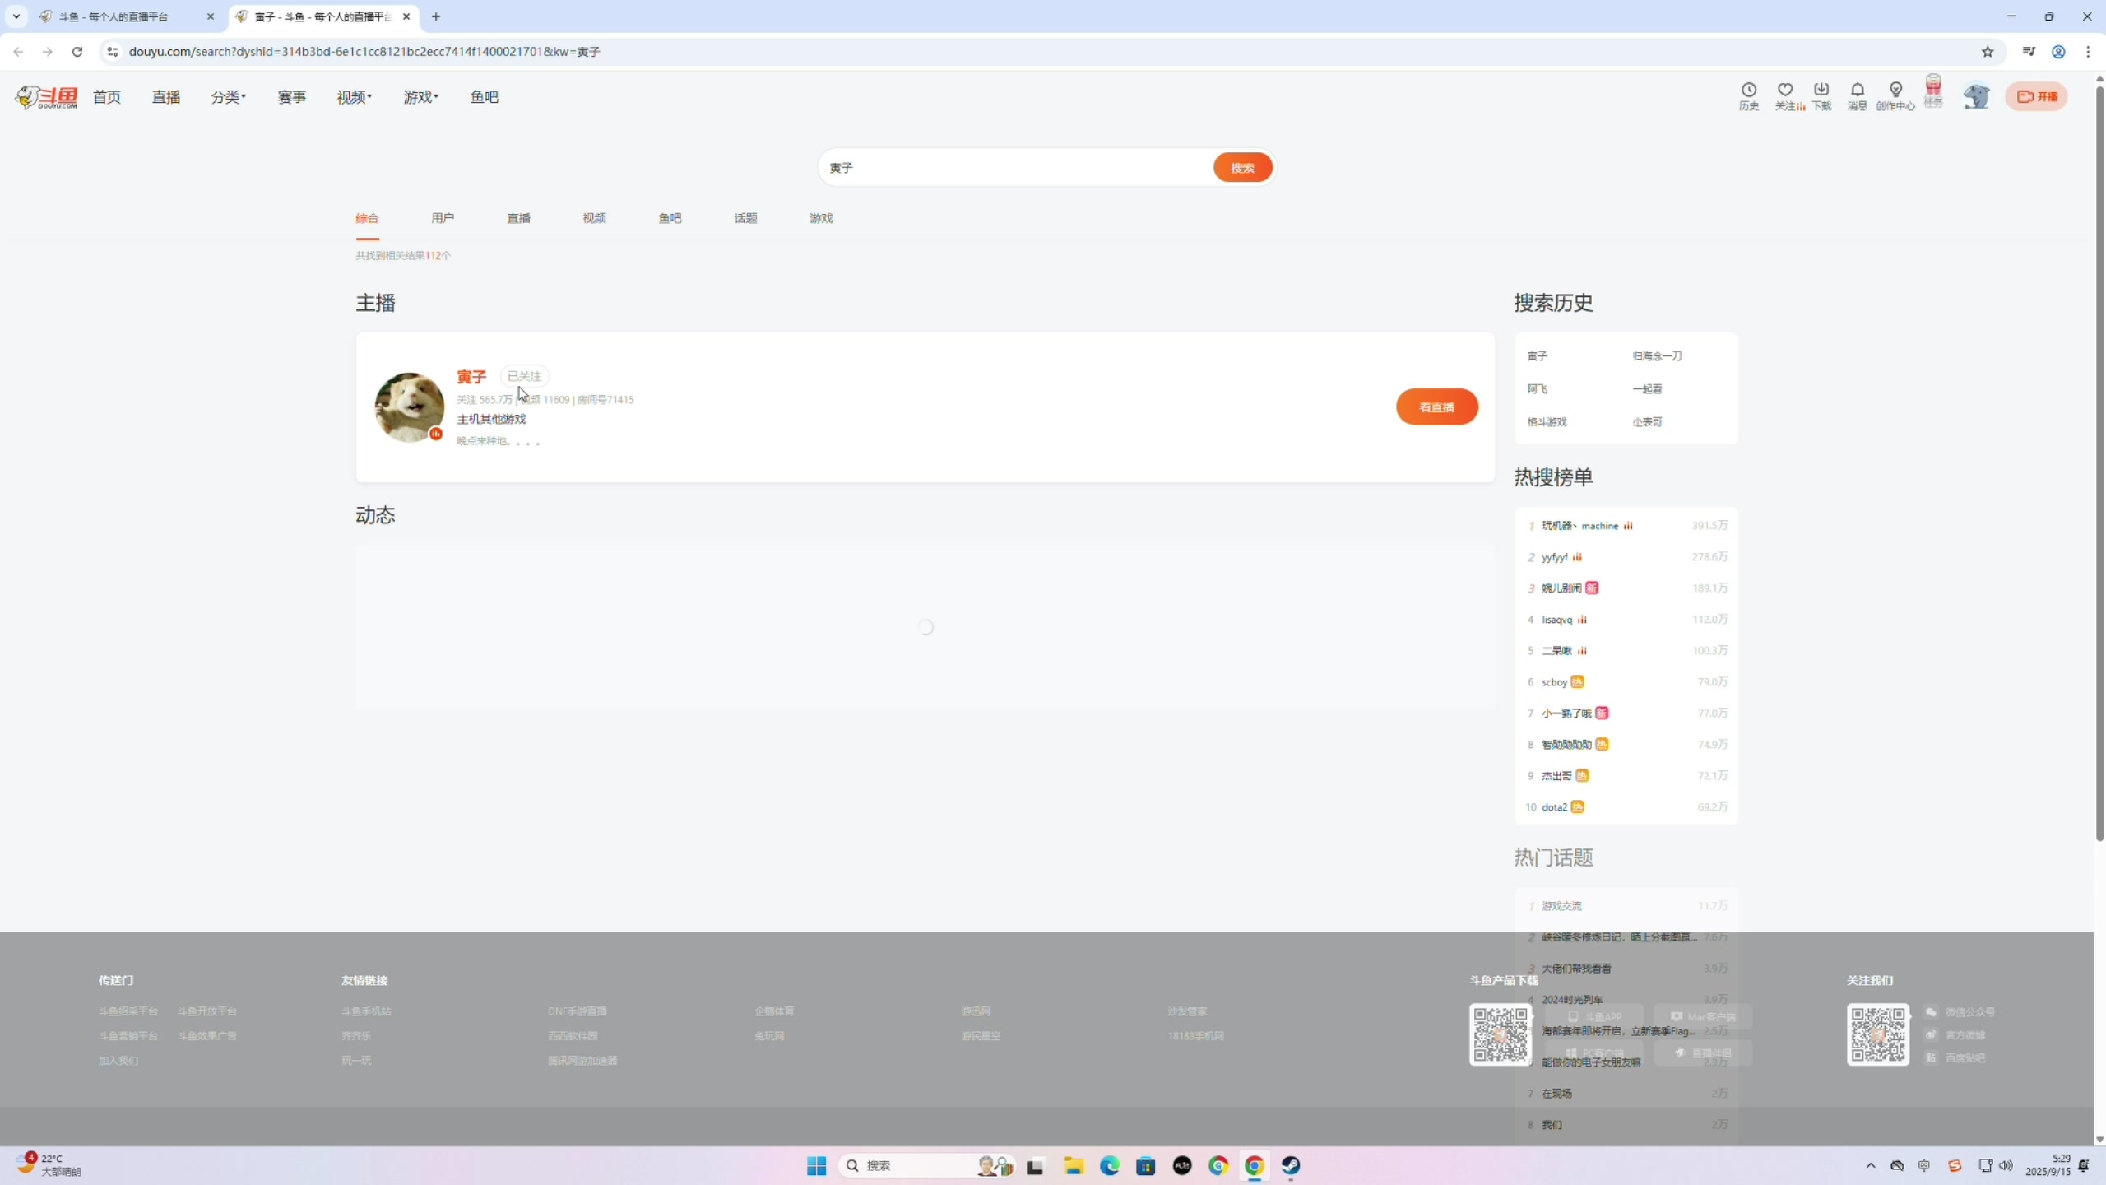Open the 创作中心 lightbulb icon
2106x1185 pixels.
point(1895,95)
